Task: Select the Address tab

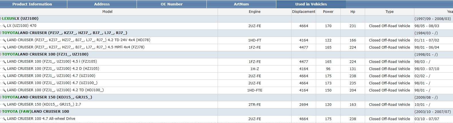Action: (x=102, y=4)
